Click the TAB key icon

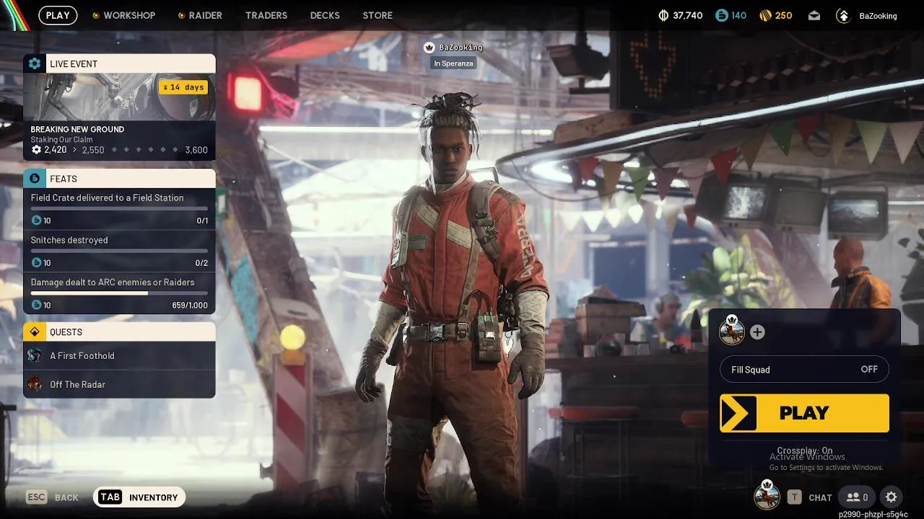pyautogui.click(x=110, y=497)
